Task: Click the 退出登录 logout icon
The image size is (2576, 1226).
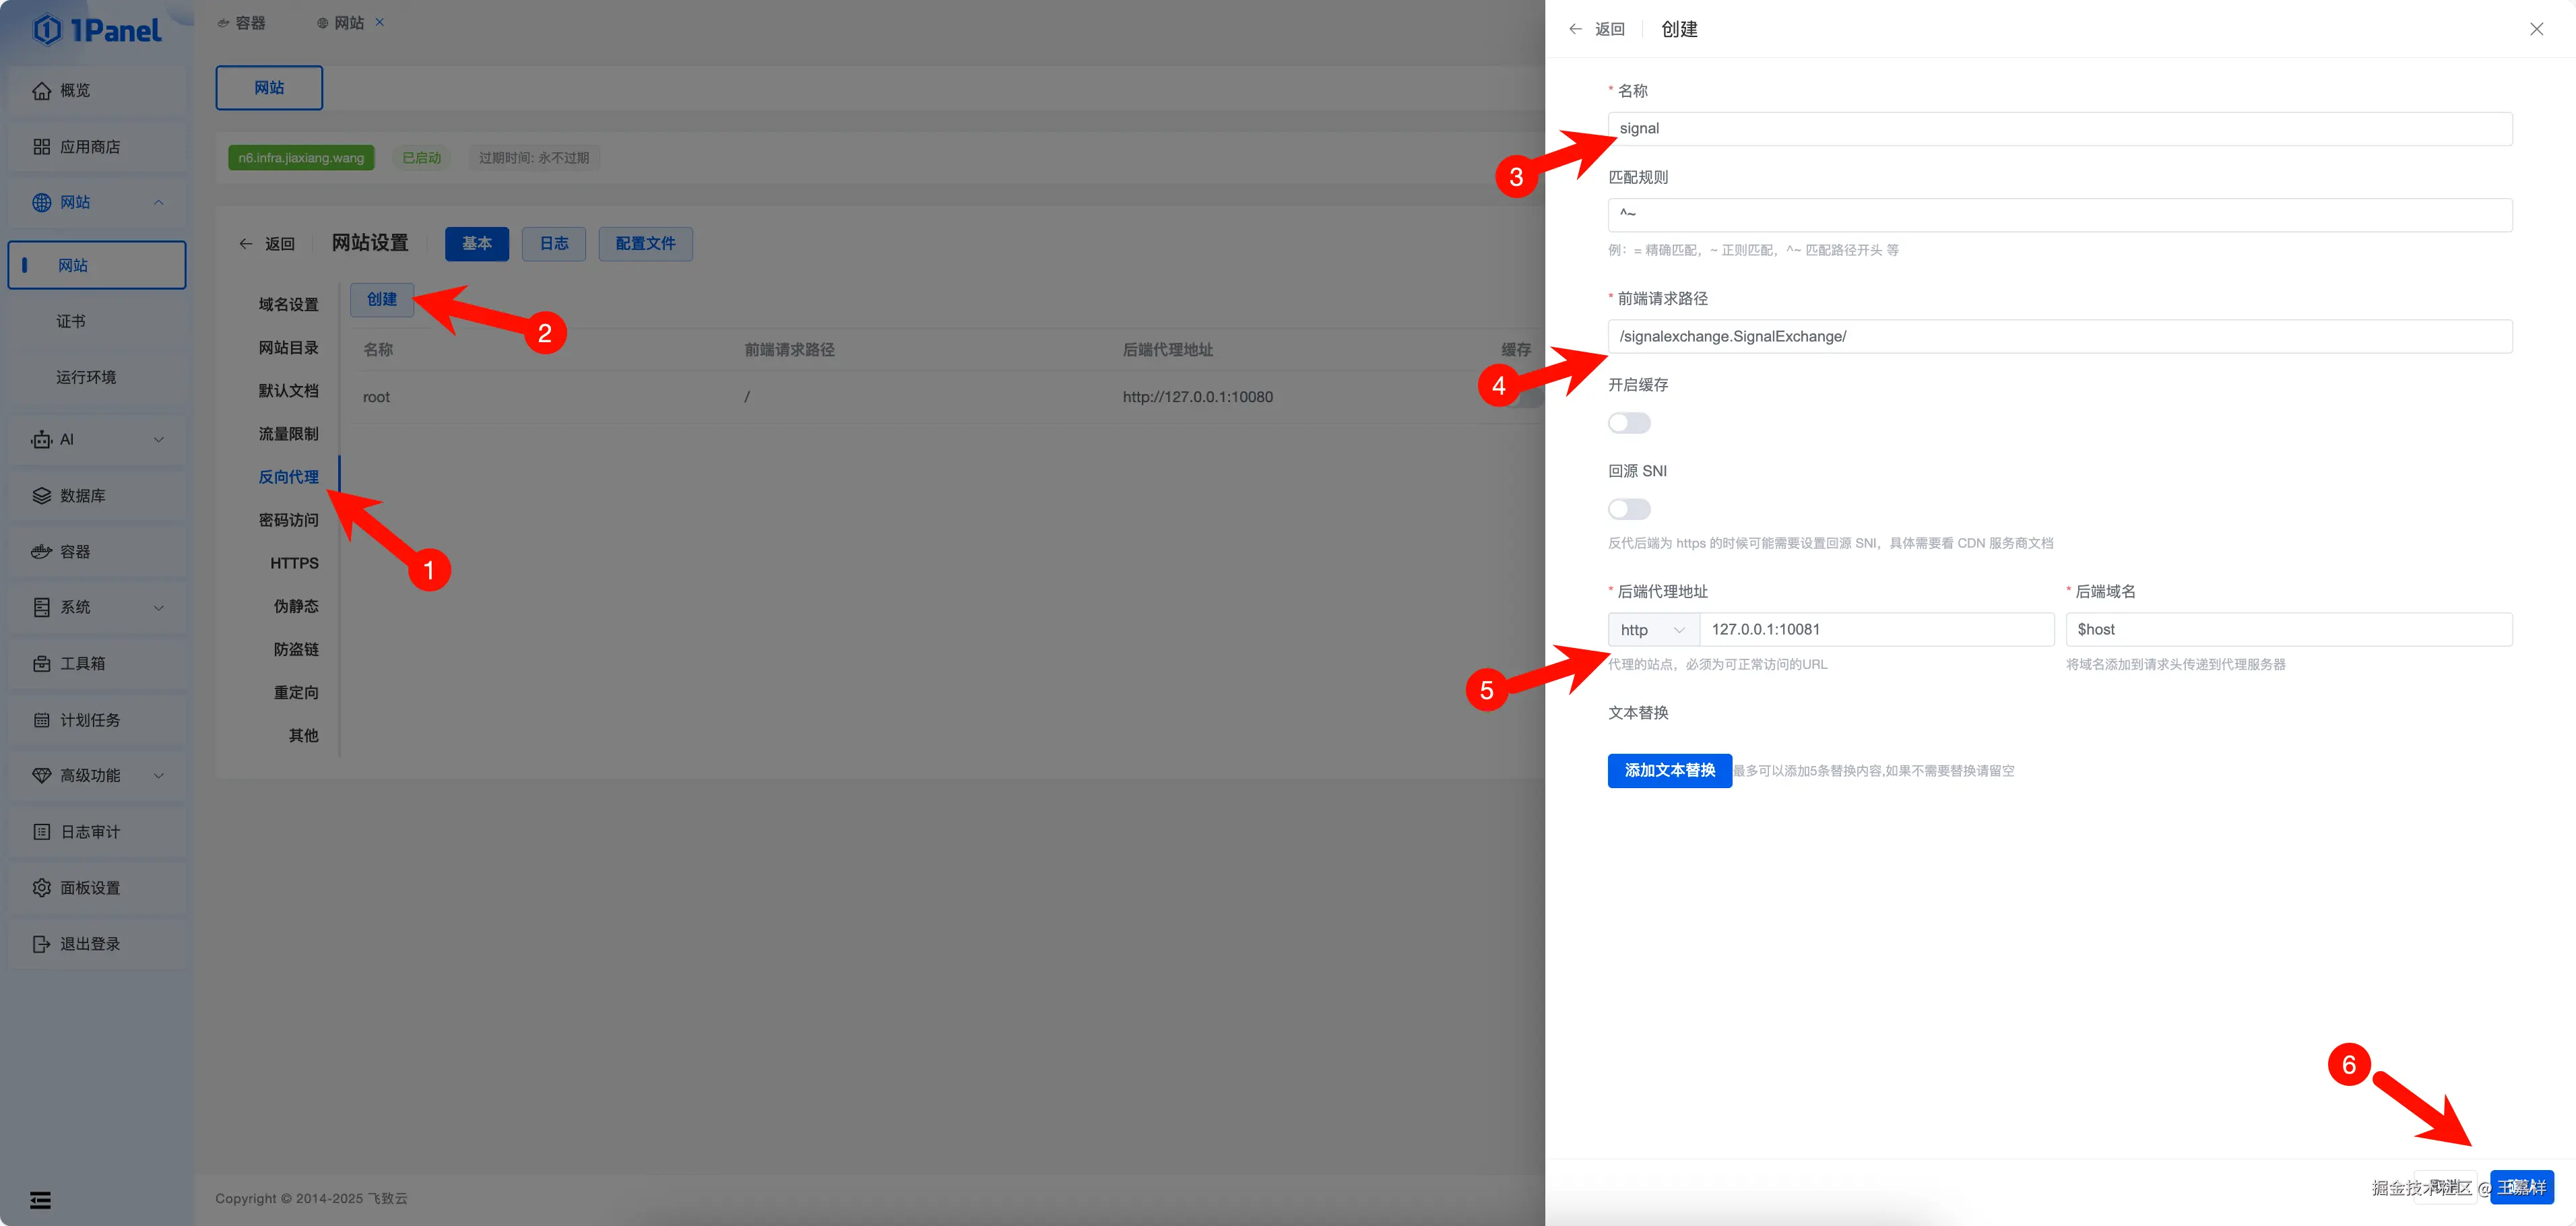Action: (41, 944)
